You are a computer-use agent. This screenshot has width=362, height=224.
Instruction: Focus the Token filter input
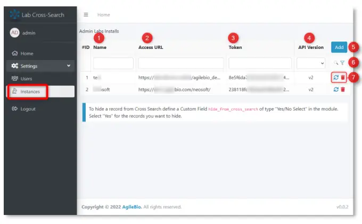click(x=260, y=63)
